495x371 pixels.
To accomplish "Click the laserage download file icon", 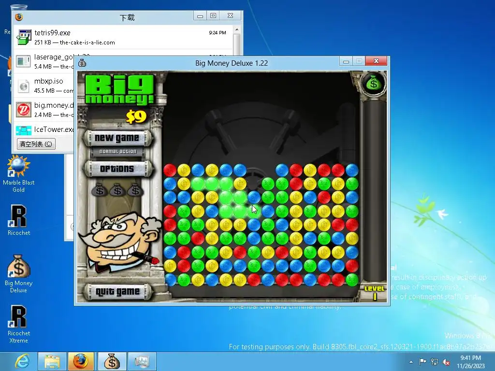I will 24,61.
